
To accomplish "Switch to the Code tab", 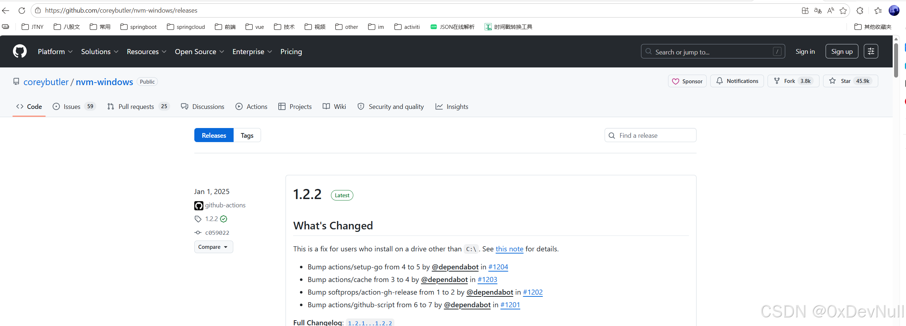I will click(29, 106).
